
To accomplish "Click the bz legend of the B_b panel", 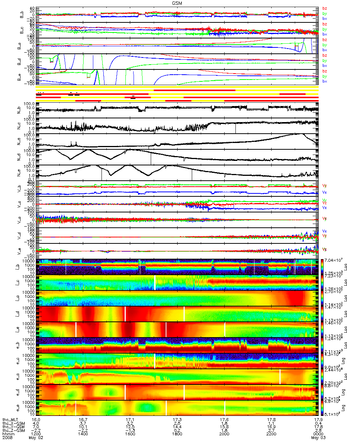I will pyautogui.click(x=325, y=8).
